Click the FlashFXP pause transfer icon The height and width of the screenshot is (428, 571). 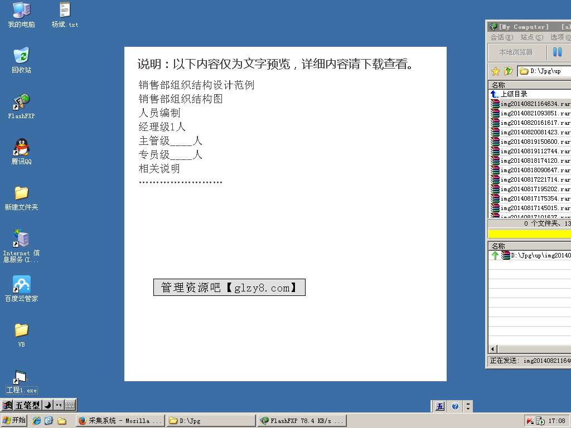[557, 52]
